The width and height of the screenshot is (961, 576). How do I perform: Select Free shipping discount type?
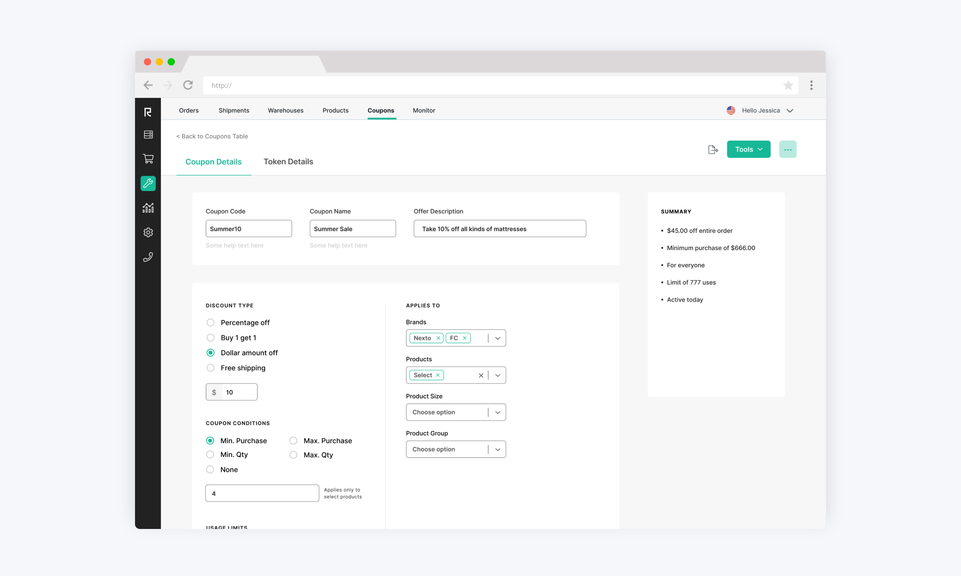pos(210,368)
